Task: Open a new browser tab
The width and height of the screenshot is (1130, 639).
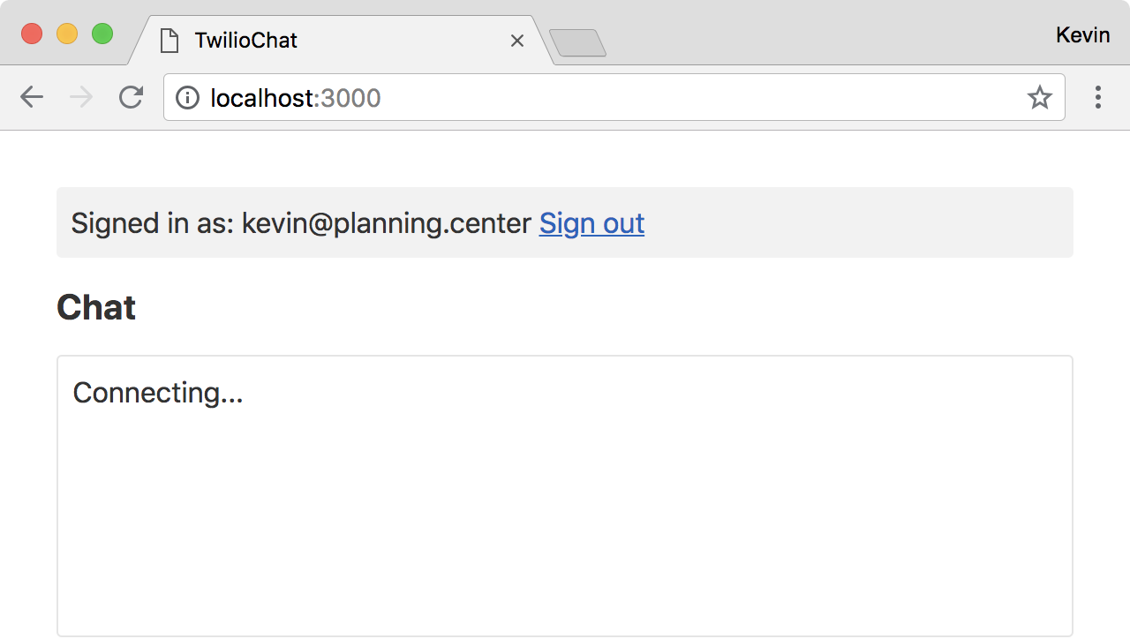Action: 577,42
